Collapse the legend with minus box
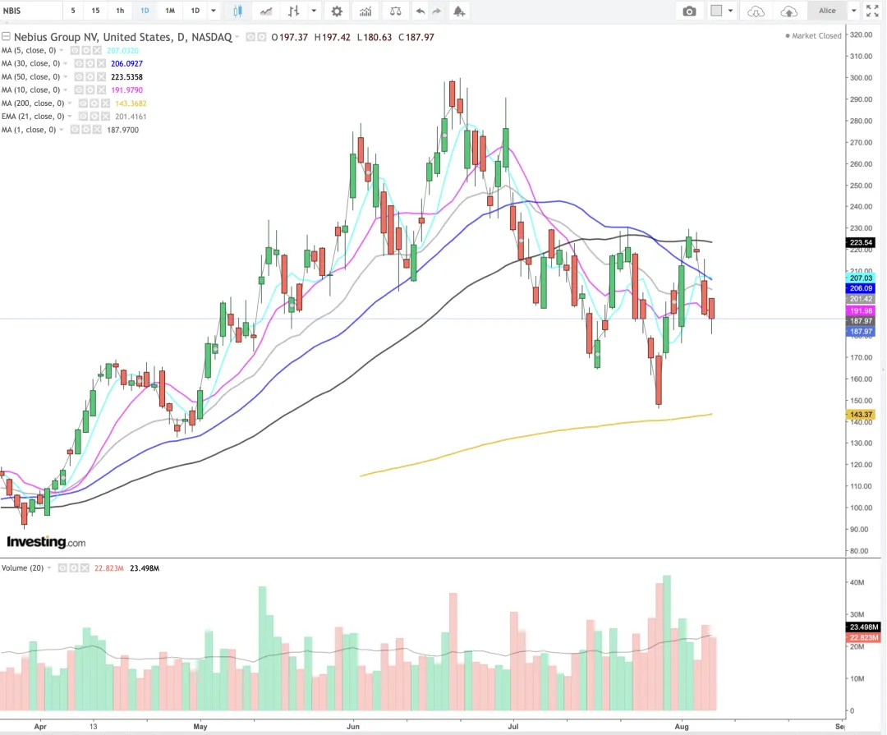This screenshot has width=887, height=735. click(x=6, y=37)
